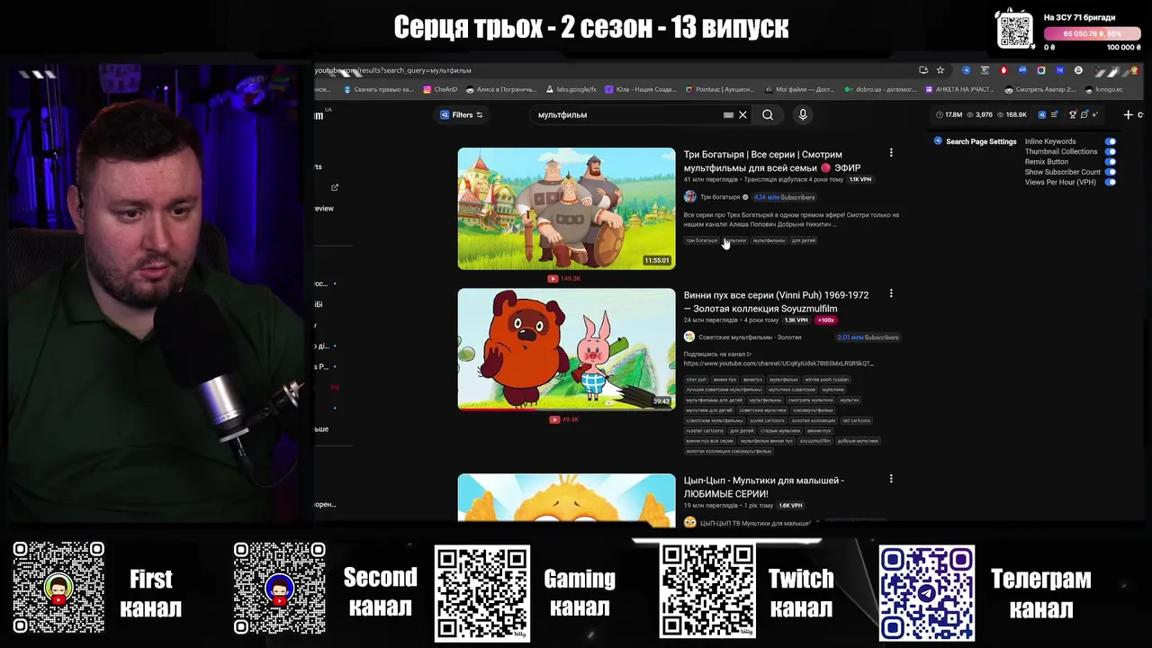Open the Три Богатыря video thumbnail

pos(566,209)
